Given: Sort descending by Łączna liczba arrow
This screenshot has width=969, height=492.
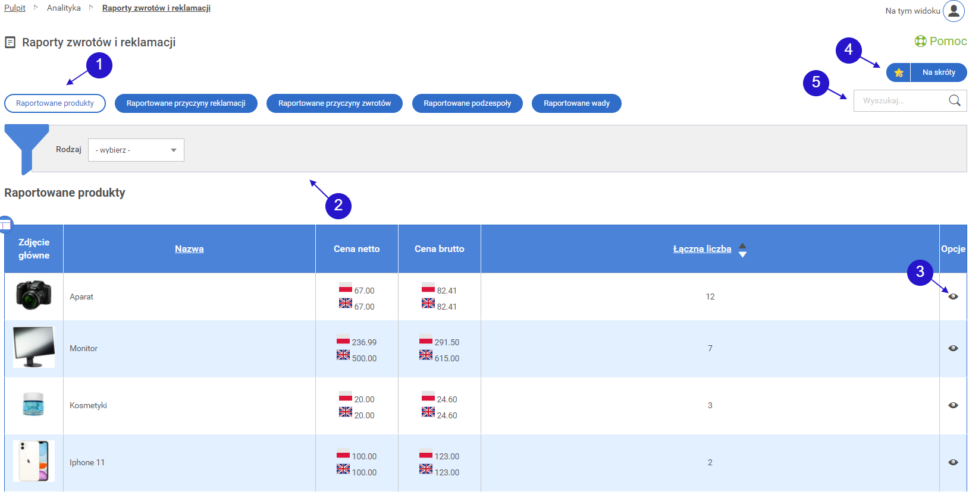Looking at the screenshot, I should pos(742,254).
